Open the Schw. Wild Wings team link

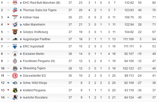click(x=35, y=83)
